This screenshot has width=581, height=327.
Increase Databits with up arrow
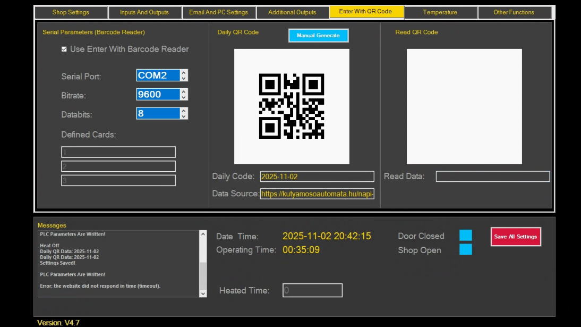[184, 111]
